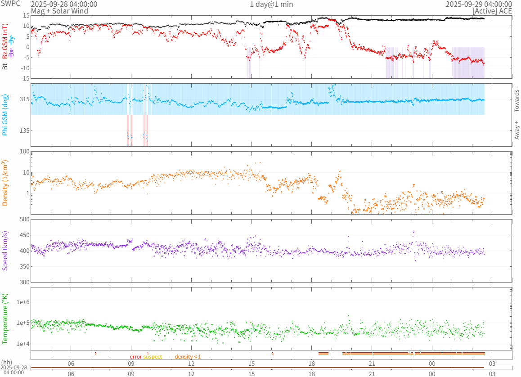
Task: Click the "Mag + Solar Wind" title
Action: 59,11
